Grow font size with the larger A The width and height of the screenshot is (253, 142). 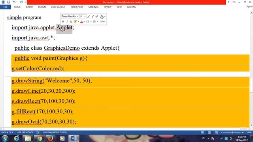pos(89,17)
